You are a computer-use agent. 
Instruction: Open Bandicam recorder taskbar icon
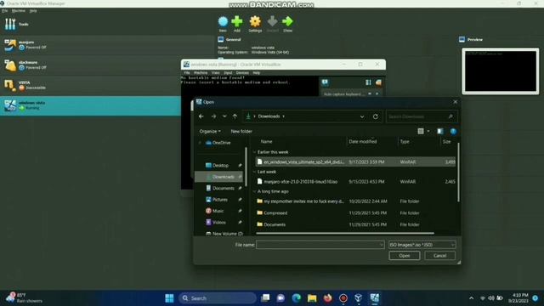(x=343, y=298)
